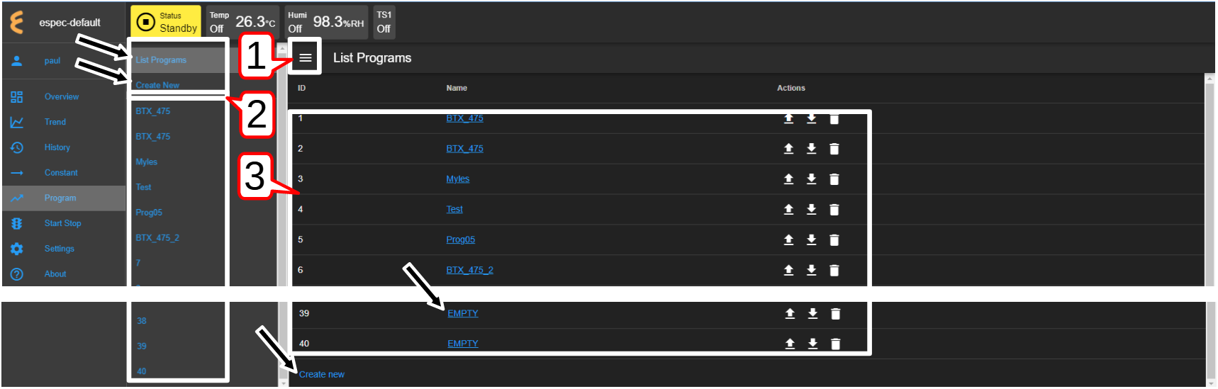Image resolution: width=1218 pixels, height=389 pixels.
Task: Click the Temp Off 26.3°C indicator
Action: click(x=242, y=22)
